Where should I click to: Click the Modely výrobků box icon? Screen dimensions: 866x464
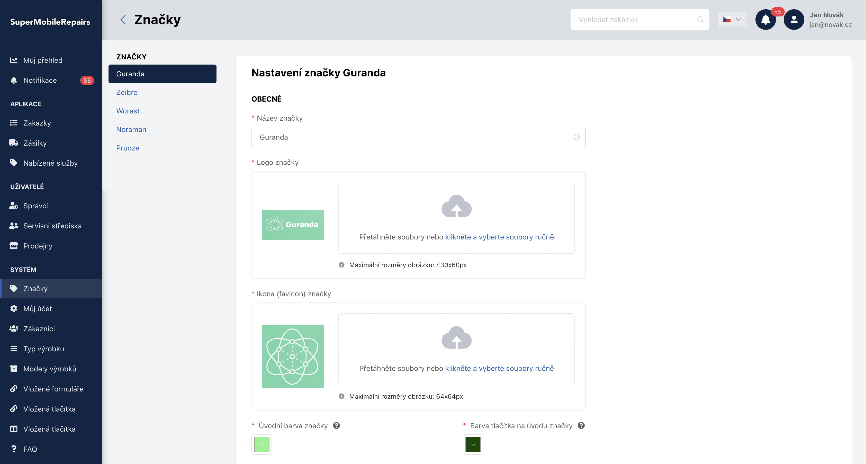tap(13, 369)
